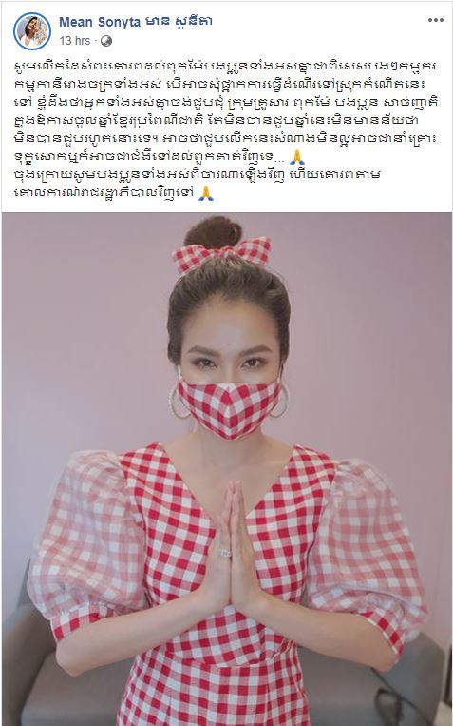The image size is (453, 726).
Task: Click the gingham hair bow in the photo
Action: (x=222, y=253)
